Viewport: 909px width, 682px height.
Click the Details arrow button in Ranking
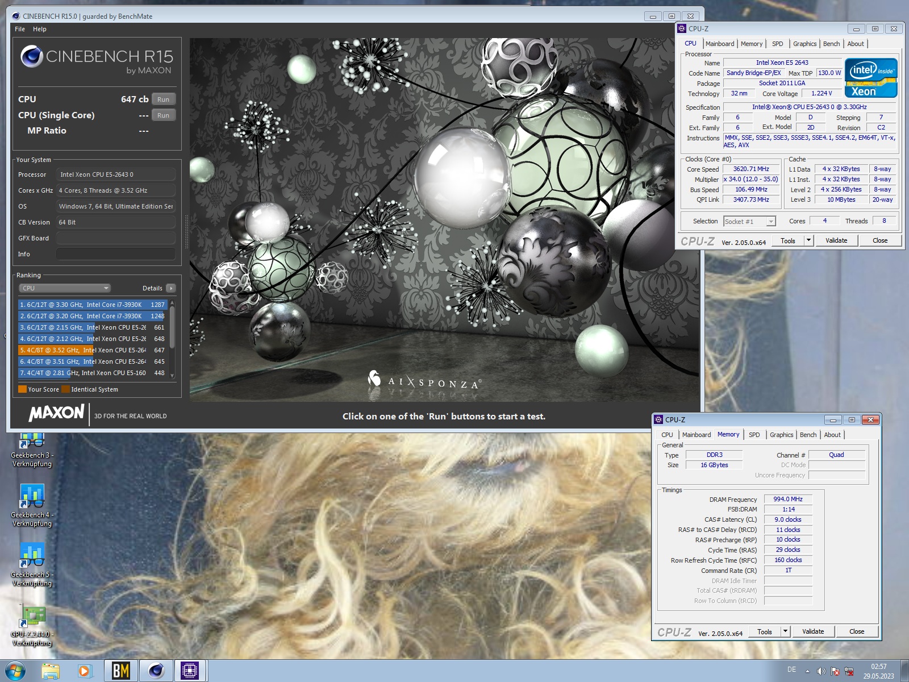tap(170, 288)
